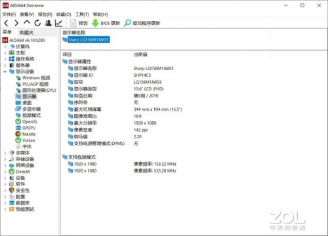Select 图形处理器(GPU) in tree
Screen dimensions: 328x236
click(36, 90)
